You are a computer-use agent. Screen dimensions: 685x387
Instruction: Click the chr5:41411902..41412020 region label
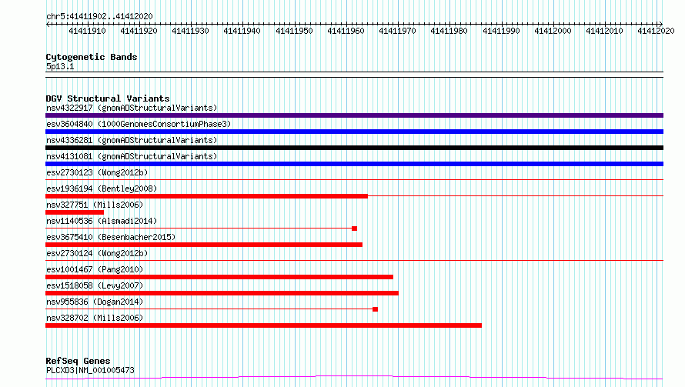(x=99, y=16)
